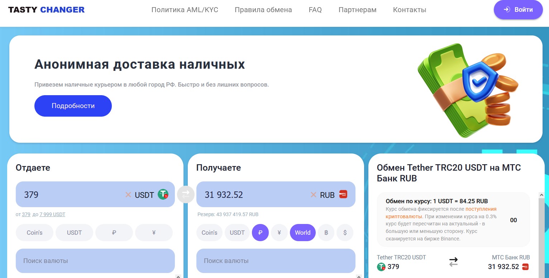Click the МТС Банк RUB label in summary

(511, 257)
